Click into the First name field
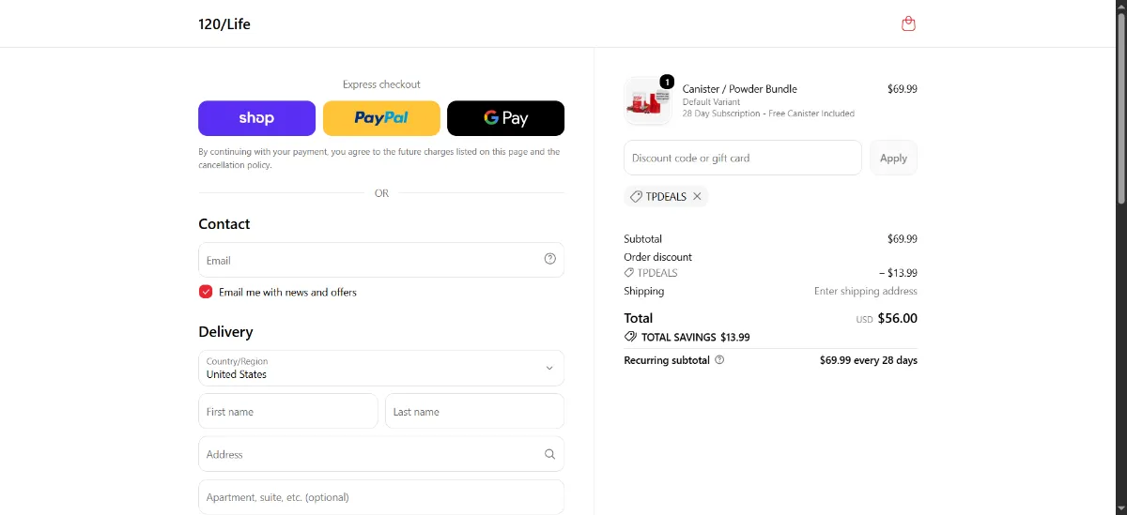Screen dimensions: 1127x515 tap(287, 411)
